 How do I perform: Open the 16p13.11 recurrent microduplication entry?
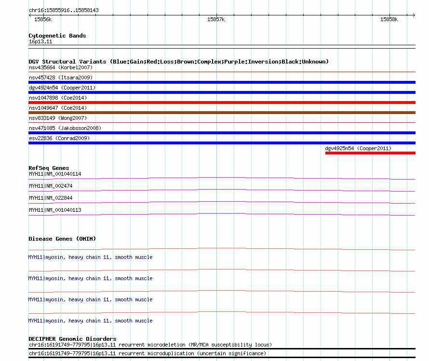pyautogui.click(x=147, y=354)
